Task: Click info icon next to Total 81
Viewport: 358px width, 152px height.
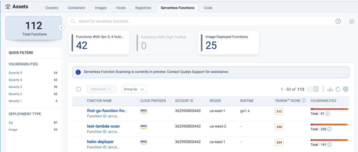Action: pyautogui.click(x=328, y=114)
